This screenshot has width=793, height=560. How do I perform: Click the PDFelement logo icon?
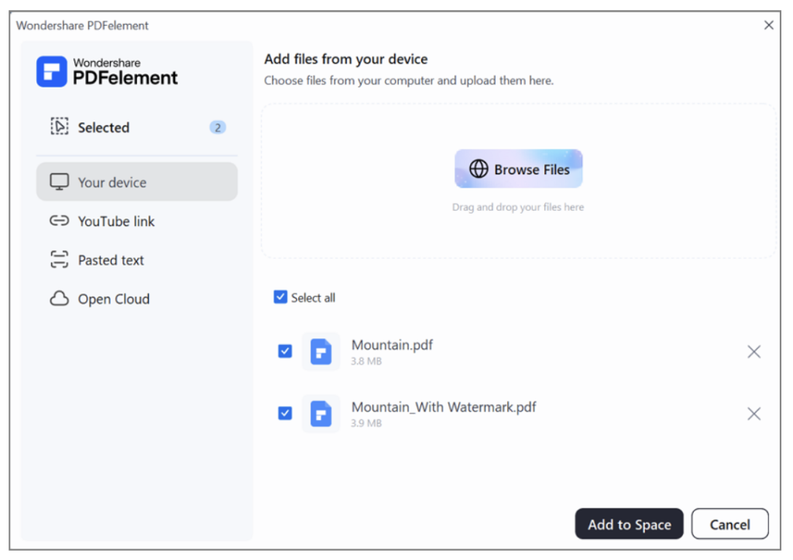[51, 71]
